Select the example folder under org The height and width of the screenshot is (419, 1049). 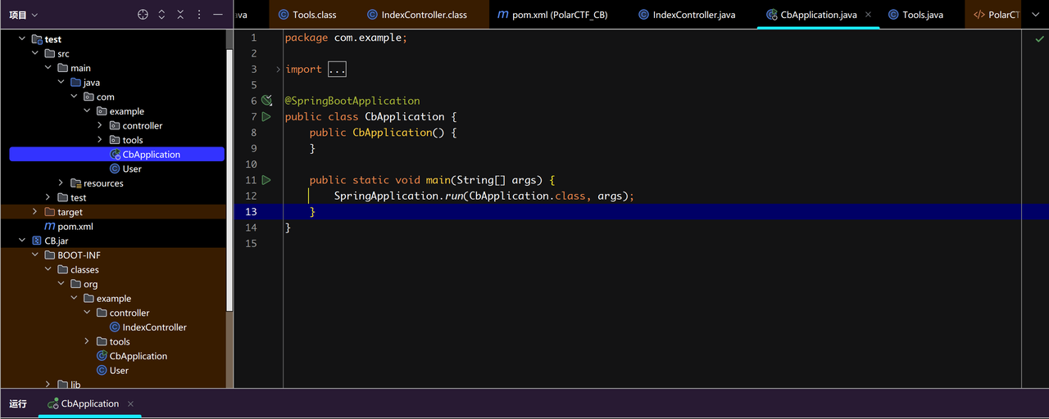pos(107,299)
